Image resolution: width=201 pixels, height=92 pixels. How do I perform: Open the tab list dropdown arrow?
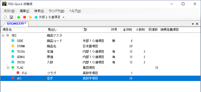click(x=193, y=24)
